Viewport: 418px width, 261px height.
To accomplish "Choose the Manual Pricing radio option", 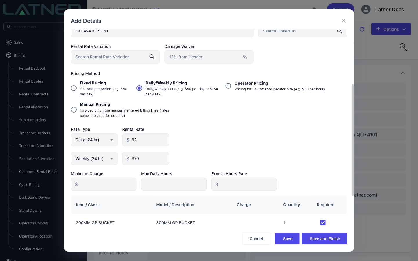I will pyautogui.click(x=74, y=110).
